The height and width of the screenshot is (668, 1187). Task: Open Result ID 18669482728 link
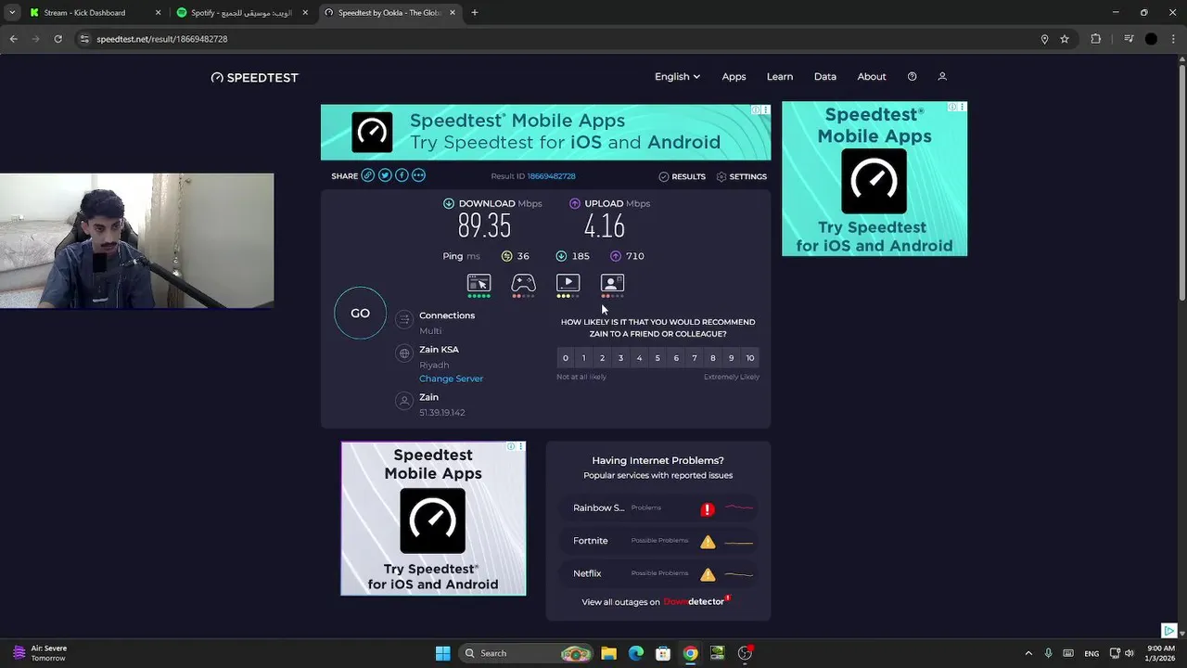(x=551, y=176)
